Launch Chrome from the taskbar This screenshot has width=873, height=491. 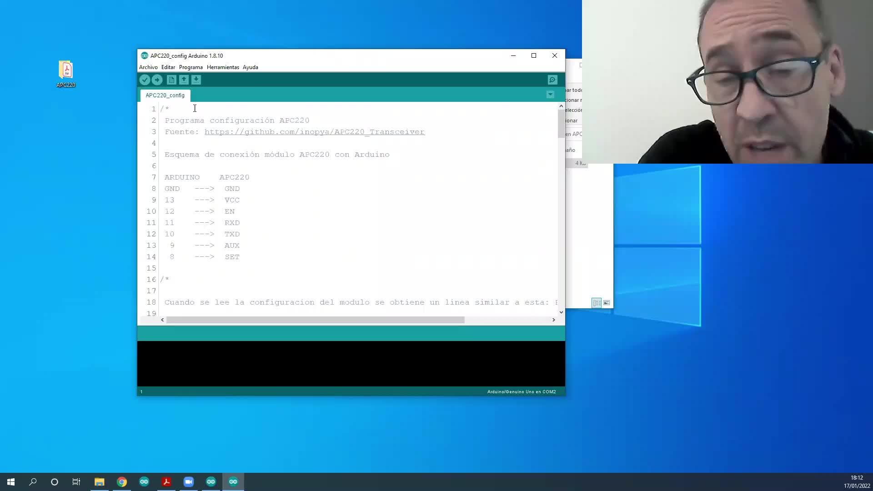pyautogui.click(x=122, y=482)
